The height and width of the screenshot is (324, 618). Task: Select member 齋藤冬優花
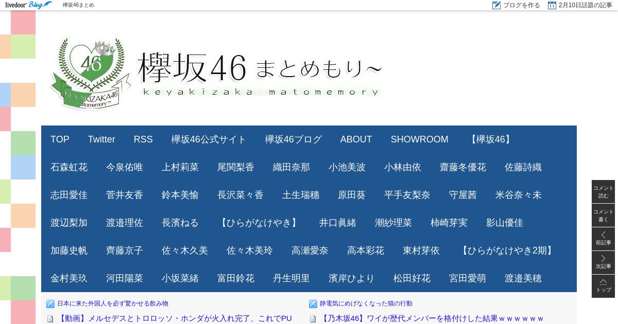pyautogui.click(x=463, y=167)
